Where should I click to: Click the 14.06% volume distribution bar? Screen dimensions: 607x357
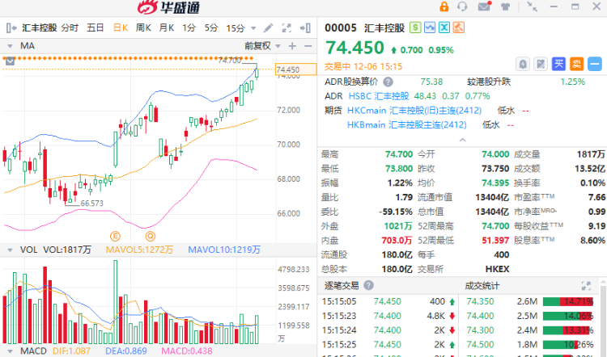(x=568, y=316)
